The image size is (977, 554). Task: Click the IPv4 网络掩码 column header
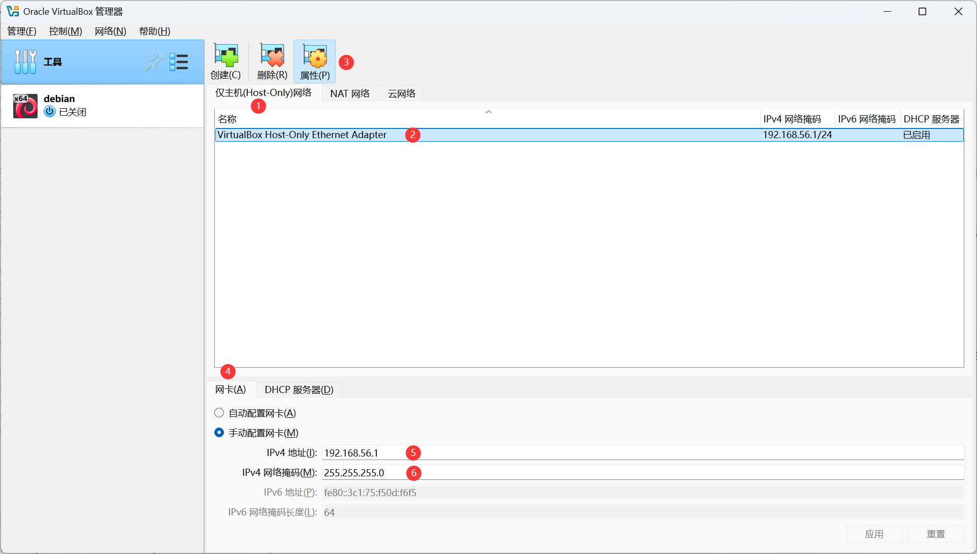click(x=797, y=119)
